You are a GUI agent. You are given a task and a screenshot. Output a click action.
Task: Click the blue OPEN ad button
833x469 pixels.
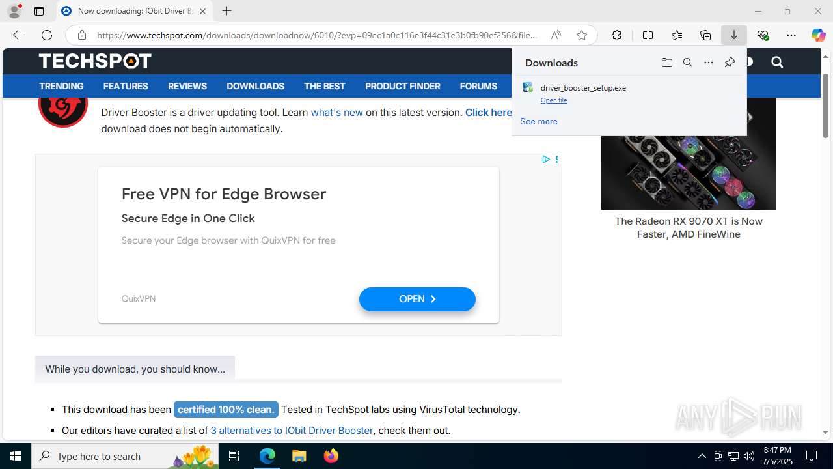[x=417, y=299]
